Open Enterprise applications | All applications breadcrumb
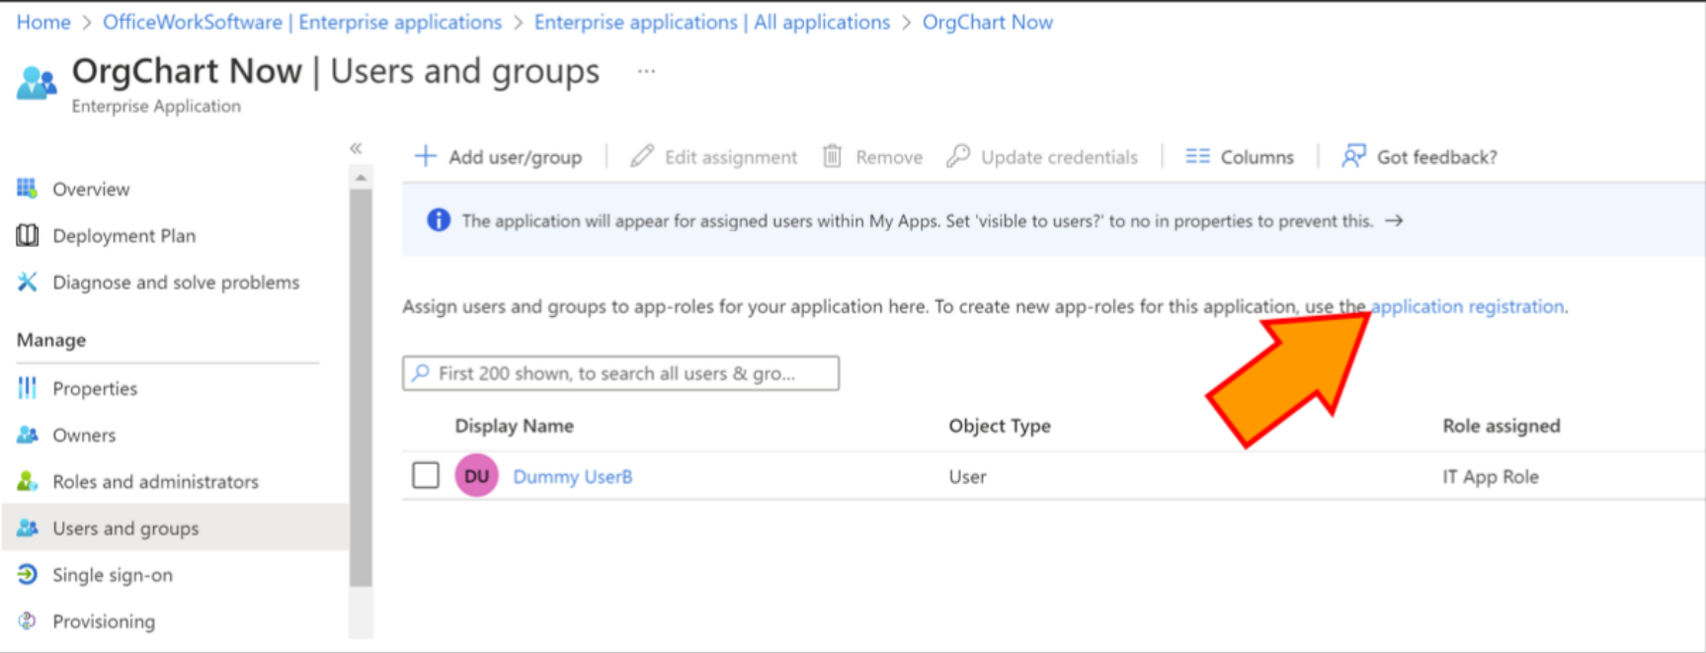1706x653 pixels. 712,22
